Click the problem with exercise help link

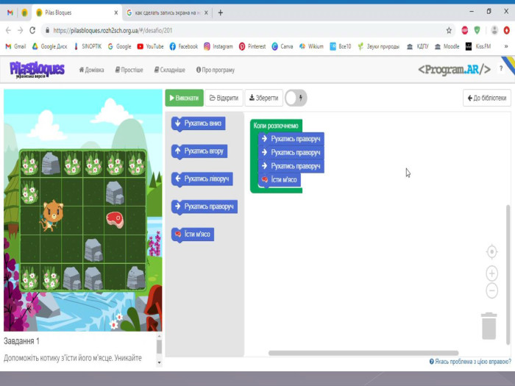pos(469,362)
